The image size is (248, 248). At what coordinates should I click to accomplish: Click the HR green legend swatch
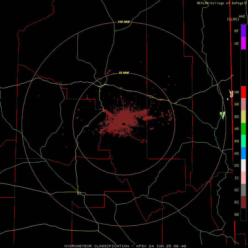tap(243, 129)
